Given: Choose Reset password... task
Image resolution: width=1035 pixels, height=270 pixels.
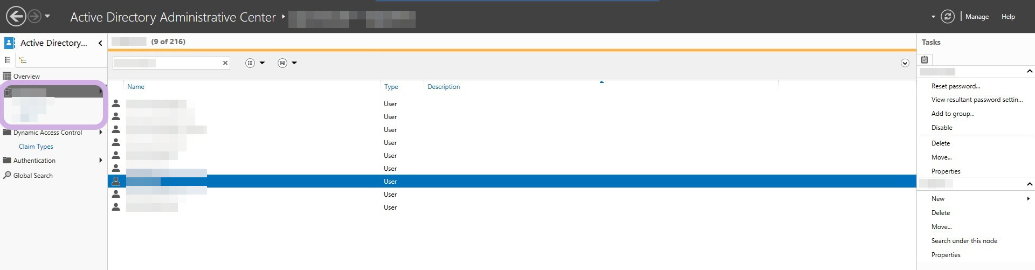Looking at the screenshot, I should 956,86.
